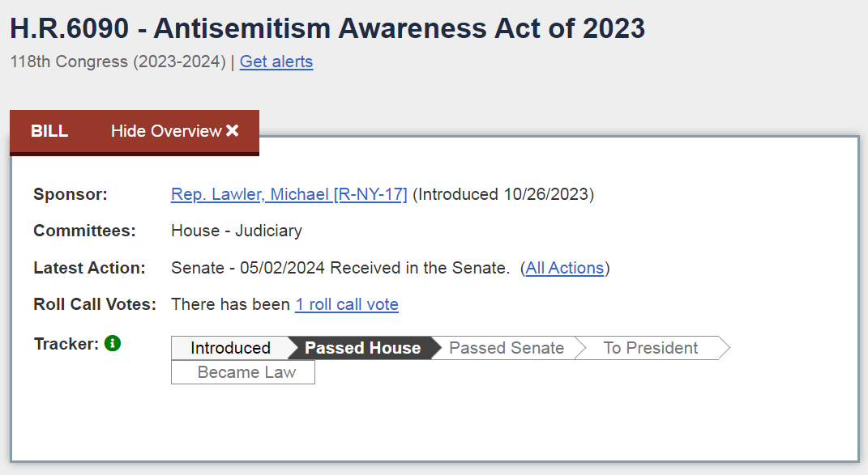Click the 118th Congress (2023-2024) text
The image size is (868, 475).
[x=118, y=61]
